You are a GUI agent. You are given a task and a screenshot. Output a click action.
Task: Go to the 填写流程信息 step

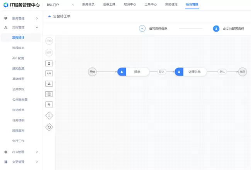pyautogui.click(x=158, y=29)
